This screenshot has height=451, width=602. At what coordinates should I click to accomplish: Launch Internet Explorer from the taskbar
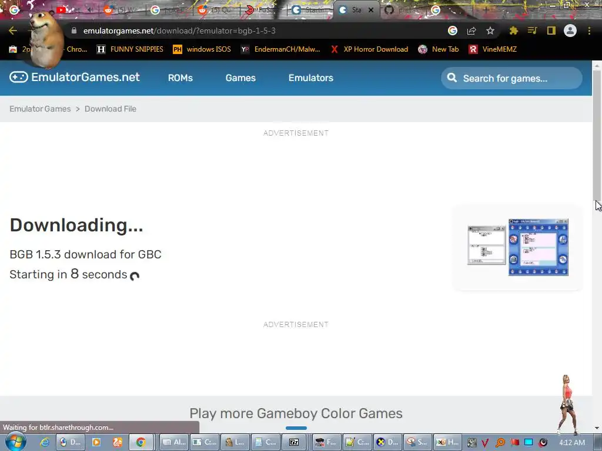(45, 442)
